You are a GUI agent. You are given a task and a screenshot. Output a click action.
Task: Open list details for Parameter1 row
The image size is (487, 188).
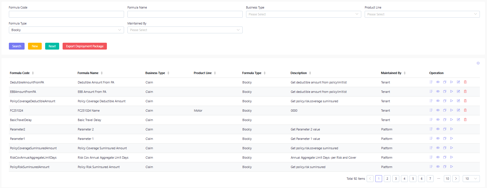coord(431,138)
